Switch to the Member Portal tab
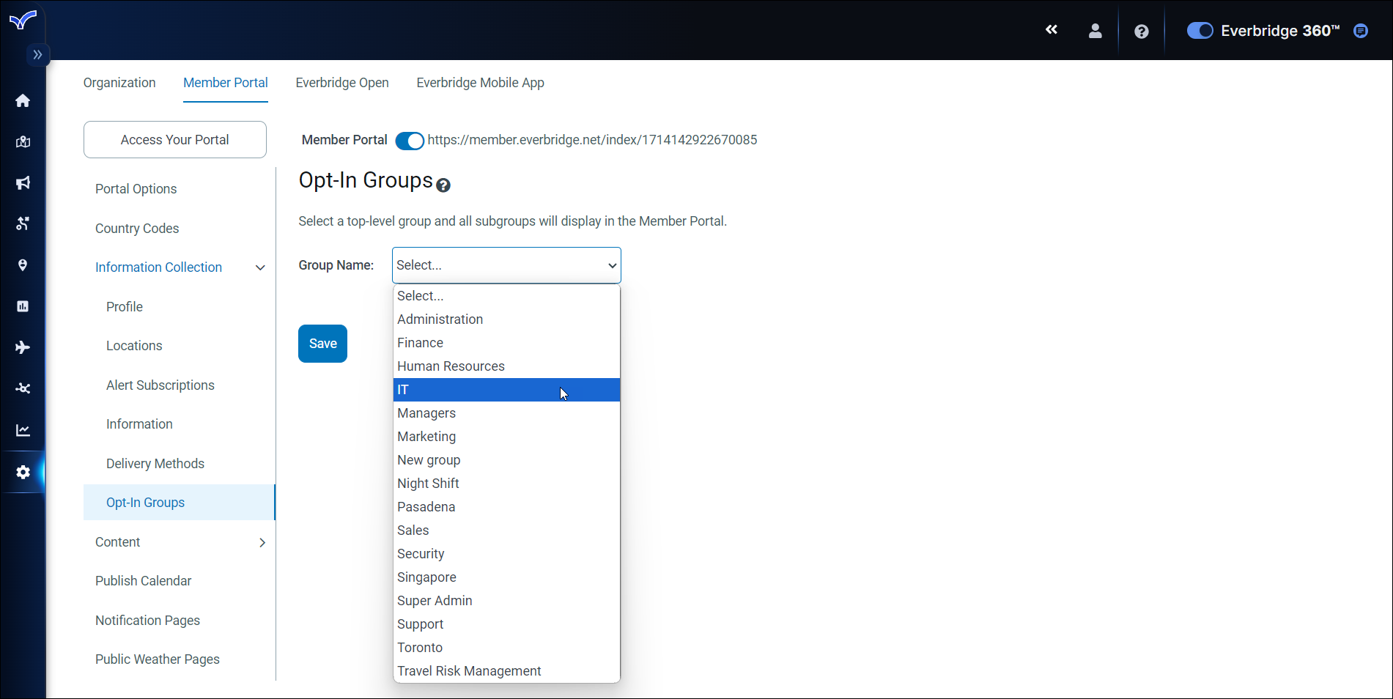 [226, 83]
